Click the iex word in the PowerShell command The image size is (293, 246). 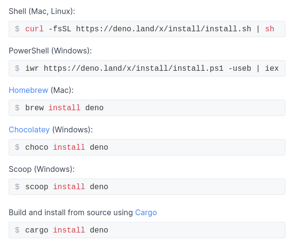tap(272, 68)
